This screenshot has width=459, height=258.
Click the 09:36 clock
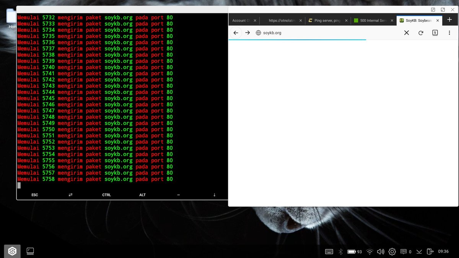(x=443, y=252)
